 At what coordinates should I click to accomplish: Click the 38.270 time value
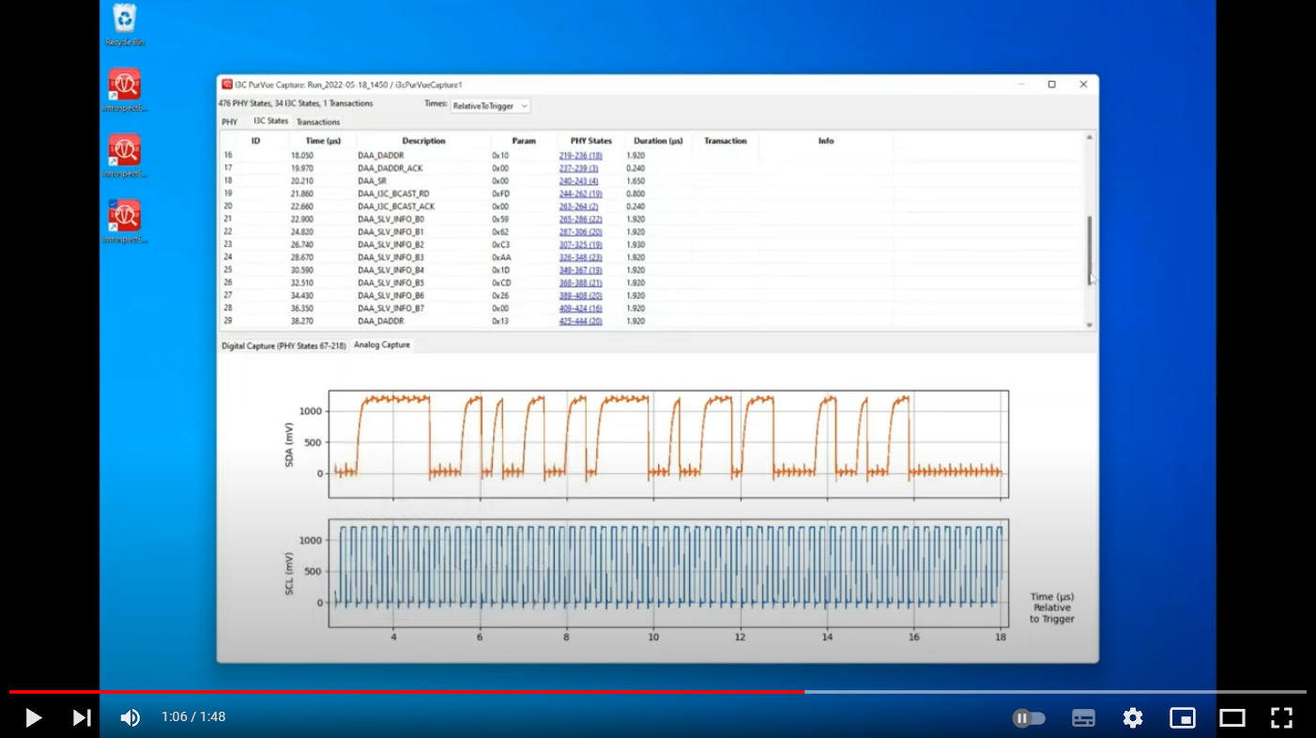click(302, 321)
